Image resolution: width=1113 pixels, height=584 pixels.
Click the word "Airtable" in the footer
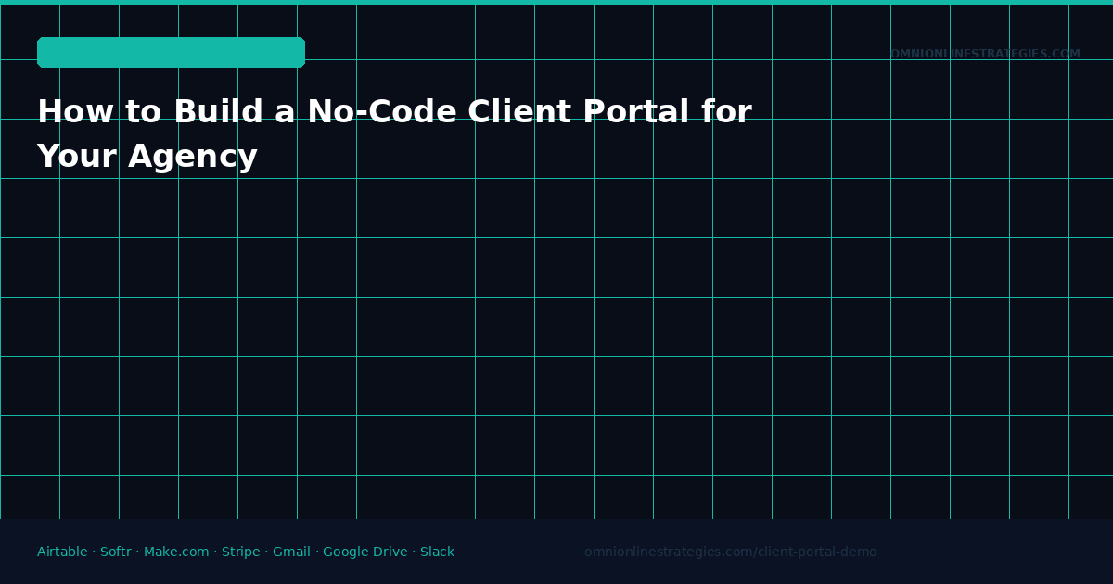(62, 552)
